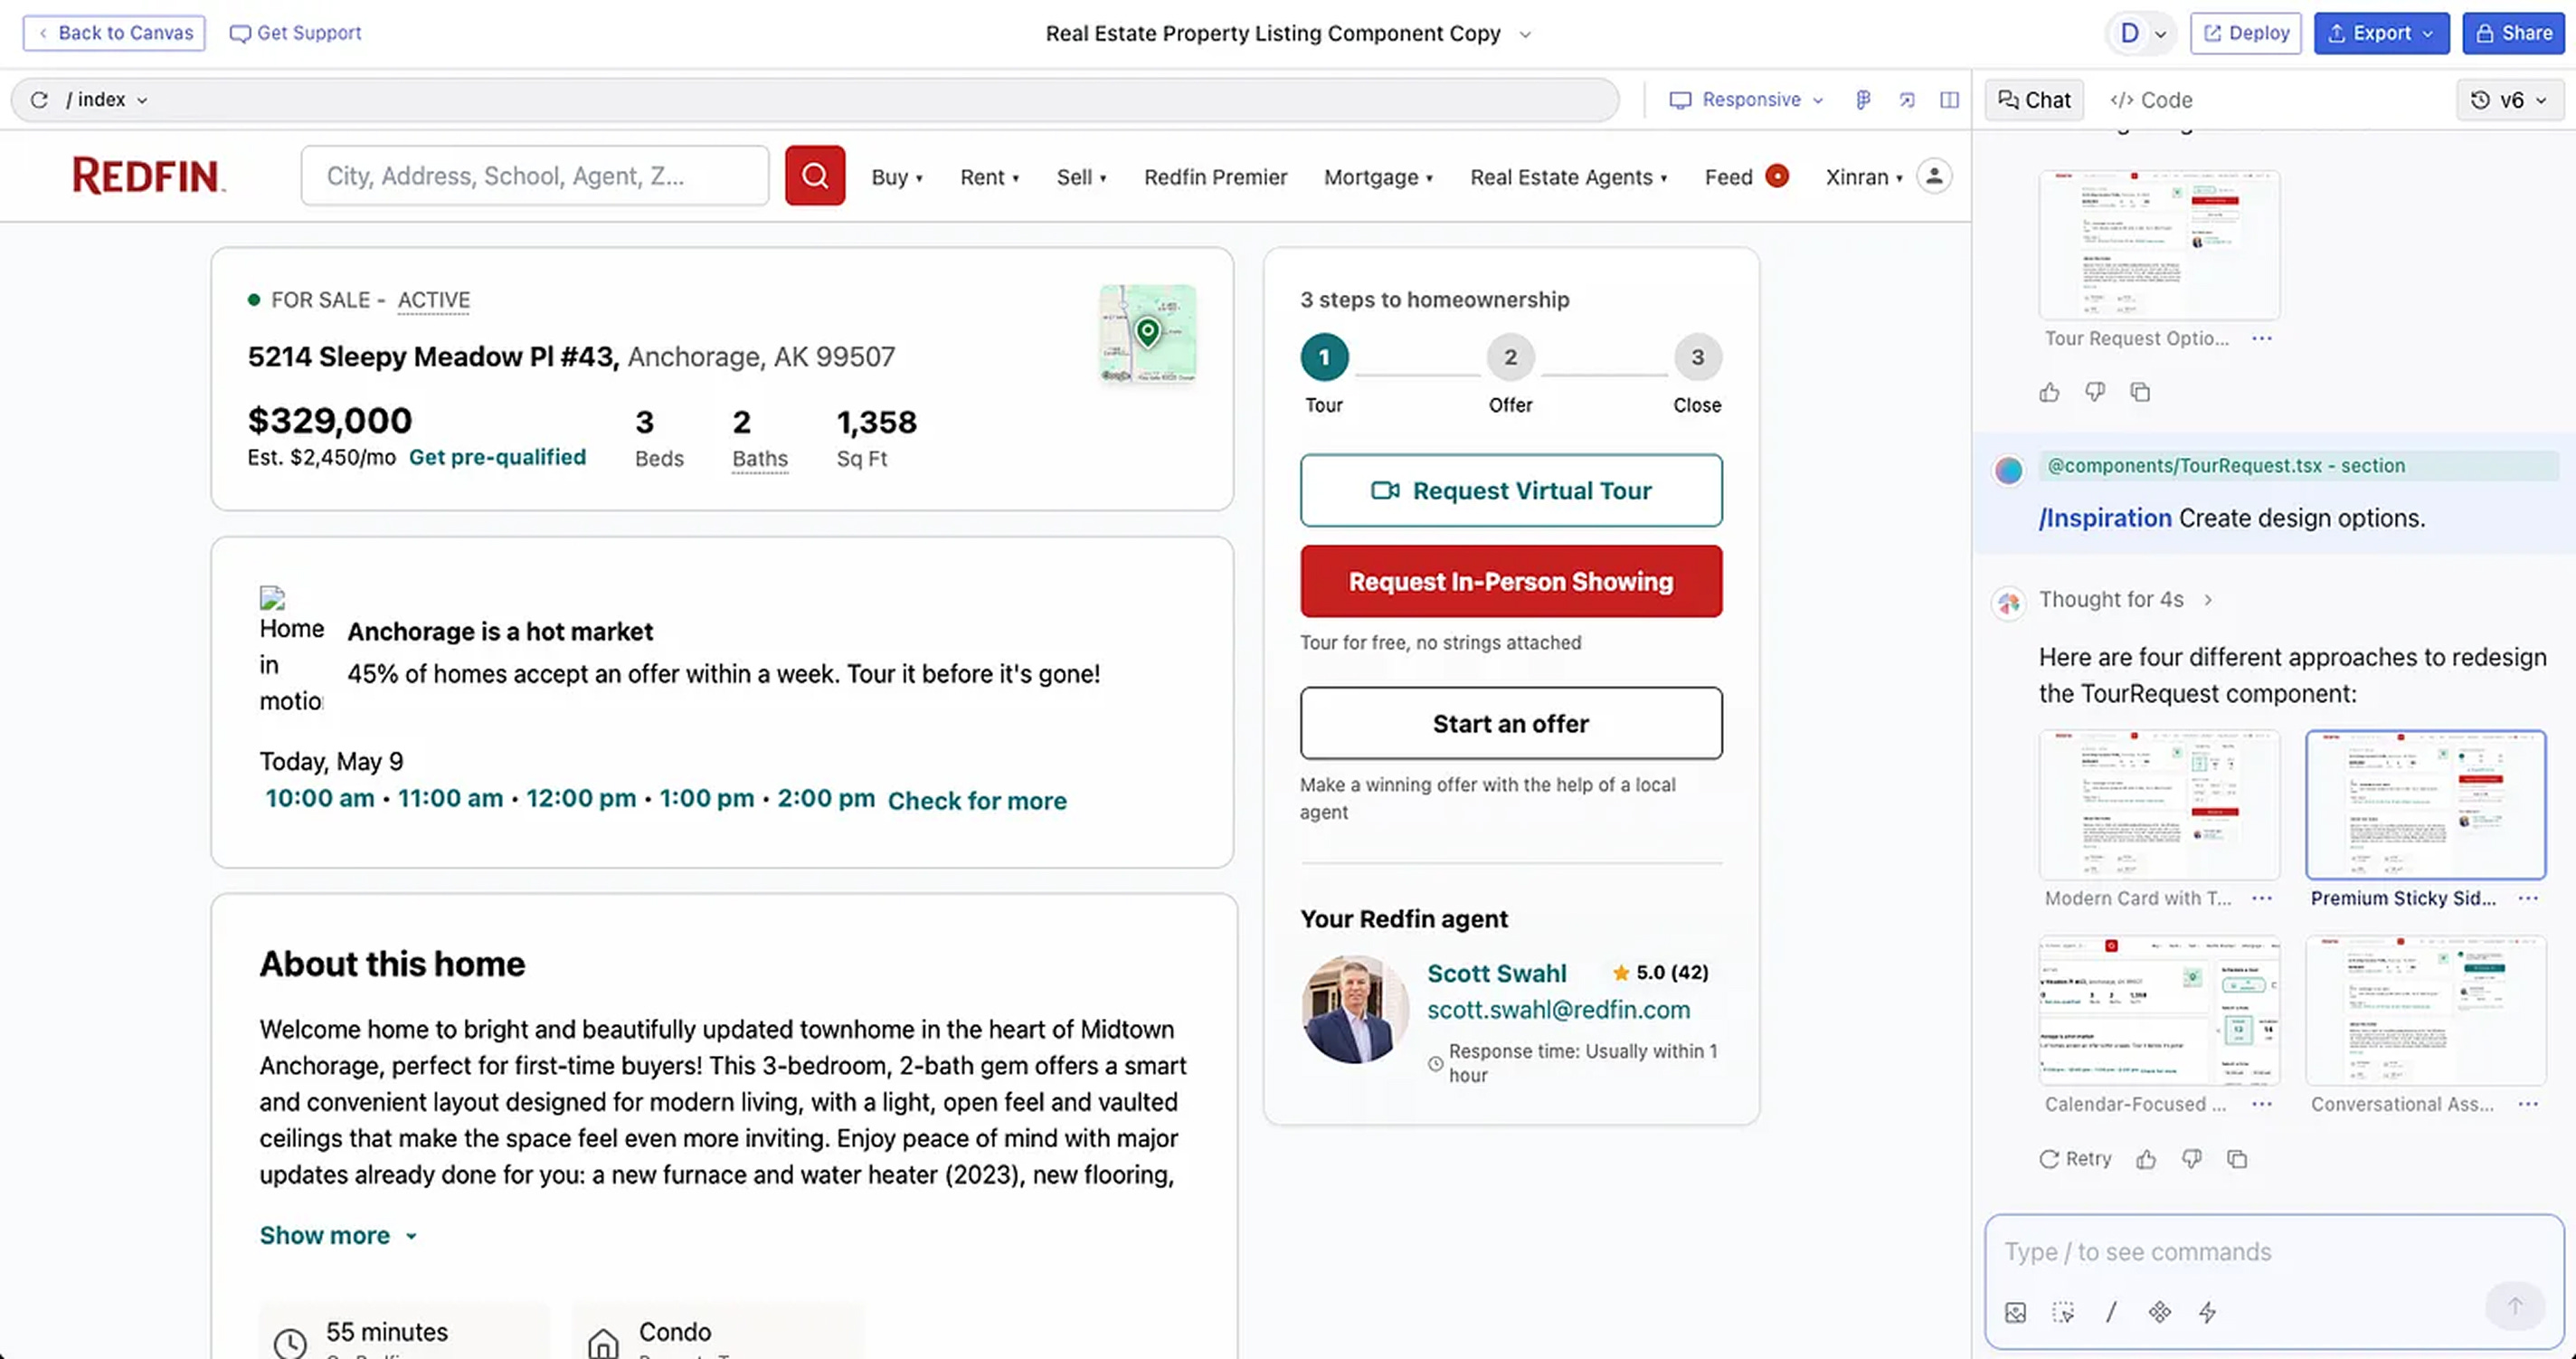Click the Get pre-qualified link

point(497,457)
